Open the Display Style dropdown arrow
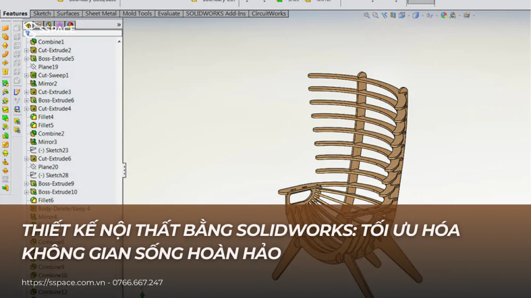 (422, 16)
